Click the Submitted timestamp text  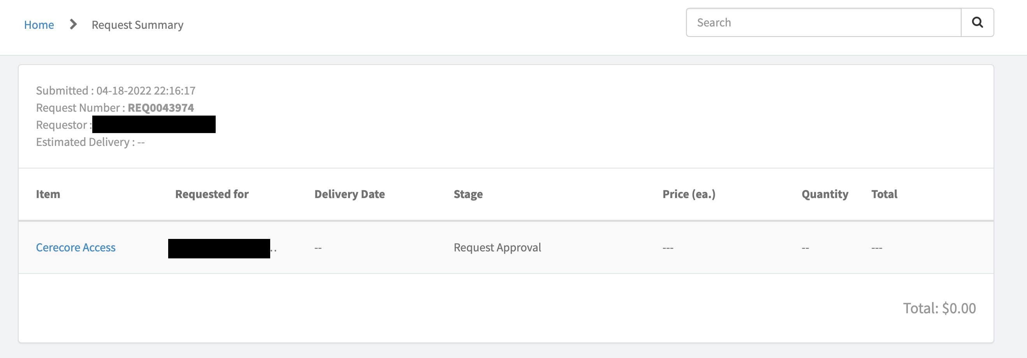coord(116,90)
